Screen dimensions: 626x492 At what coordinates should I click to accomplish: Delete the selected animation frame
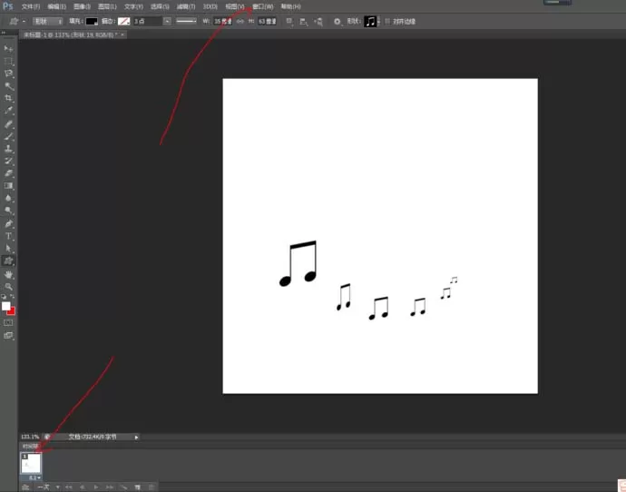[152, 487]
